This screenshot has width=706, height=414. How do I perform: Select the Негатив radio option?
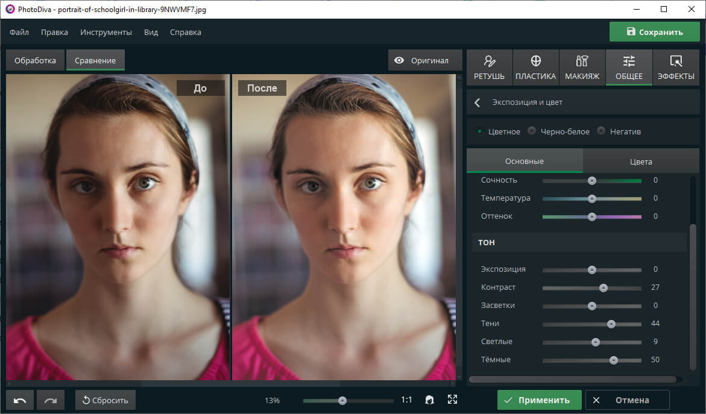[x=601, y=131]
